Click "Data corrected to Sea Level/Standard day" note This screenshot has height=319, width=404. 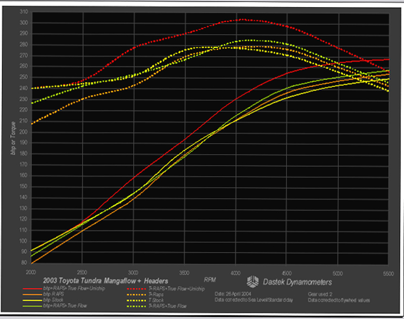(x=254, y=300)
